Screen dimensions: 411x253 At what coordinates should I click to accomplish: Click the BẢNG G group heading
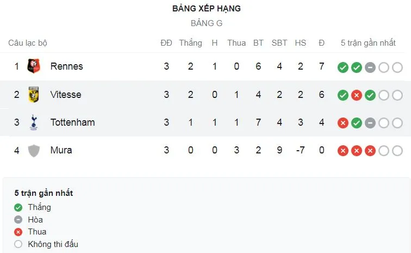206,23
